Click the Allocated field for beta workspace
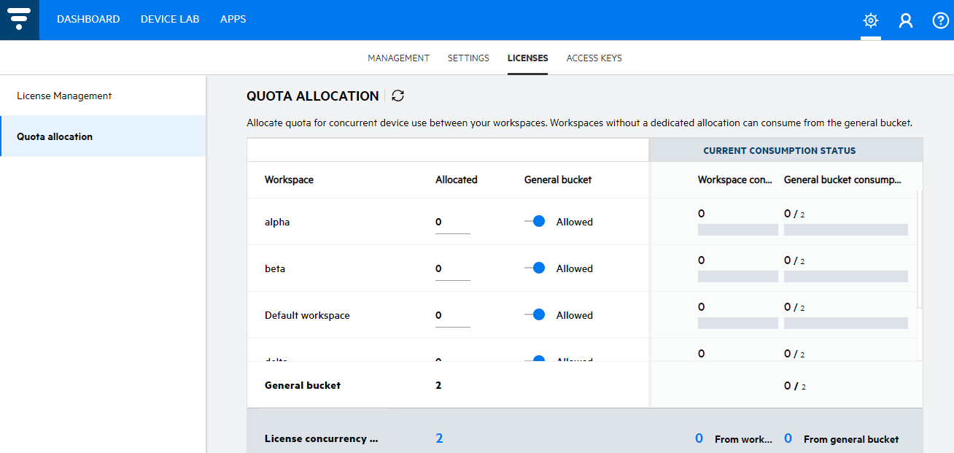Viewport: 954px width, 453px height. 452,269
